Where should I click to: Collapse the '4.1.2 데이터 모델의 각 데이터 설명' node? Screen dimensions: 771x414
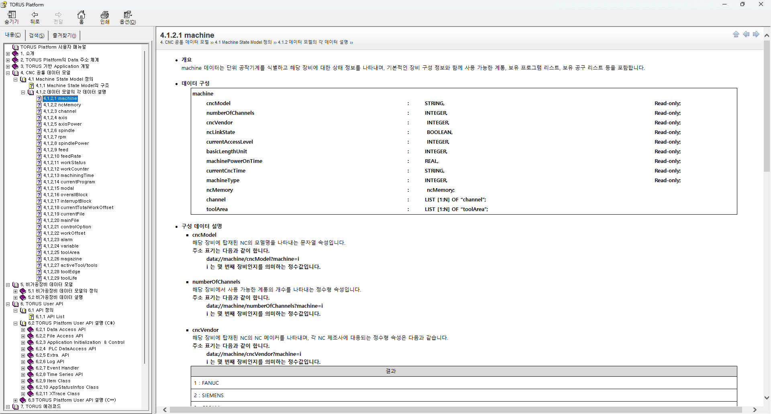(23, 92)
